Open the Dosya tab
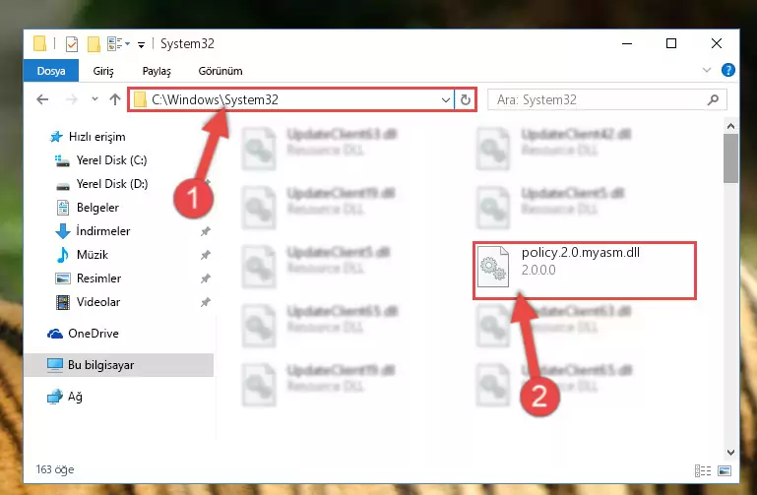757x495 pixels. click(51, 71)
